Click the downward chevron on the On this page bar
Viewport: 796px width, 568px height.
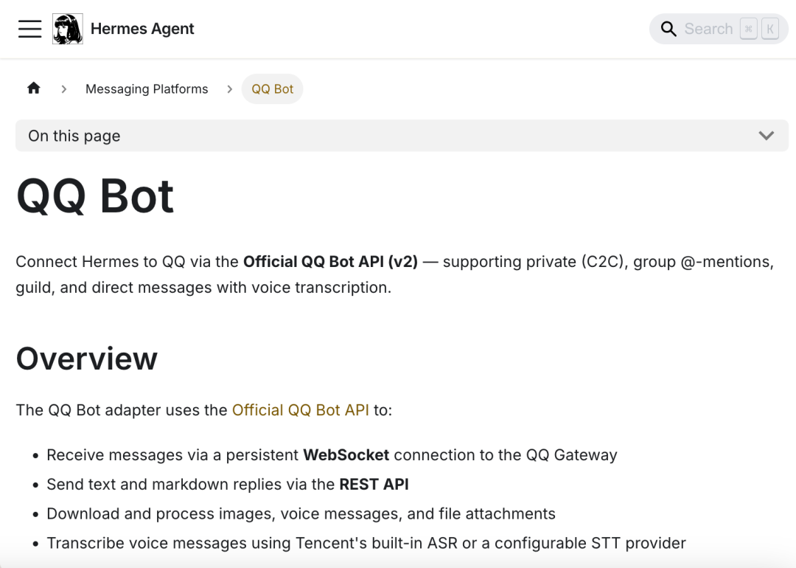click(767, 136)
